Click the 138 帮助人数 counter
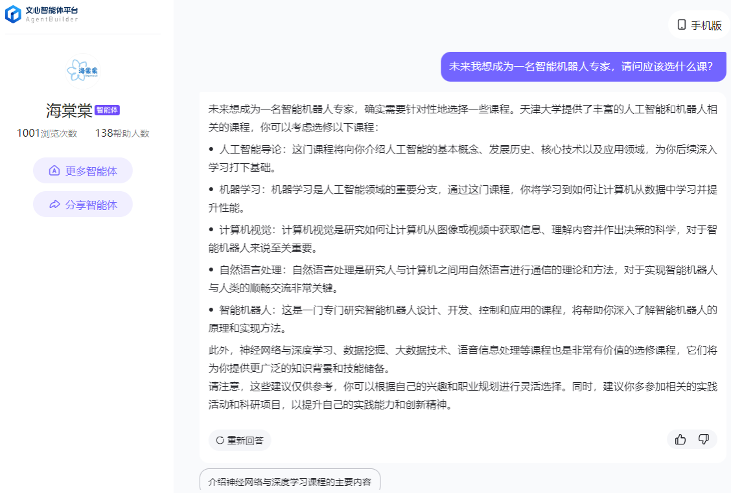The image size is (731, 493). coord(122,133)
